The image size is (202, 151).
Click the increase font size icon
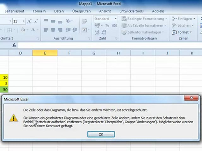tap(29, 21)
